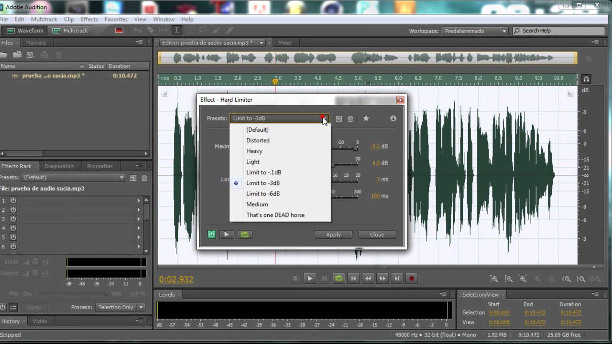This screenshot has width=612, height=344.
Task: Zoom out amplitude icon
Action: coord(509,279)
